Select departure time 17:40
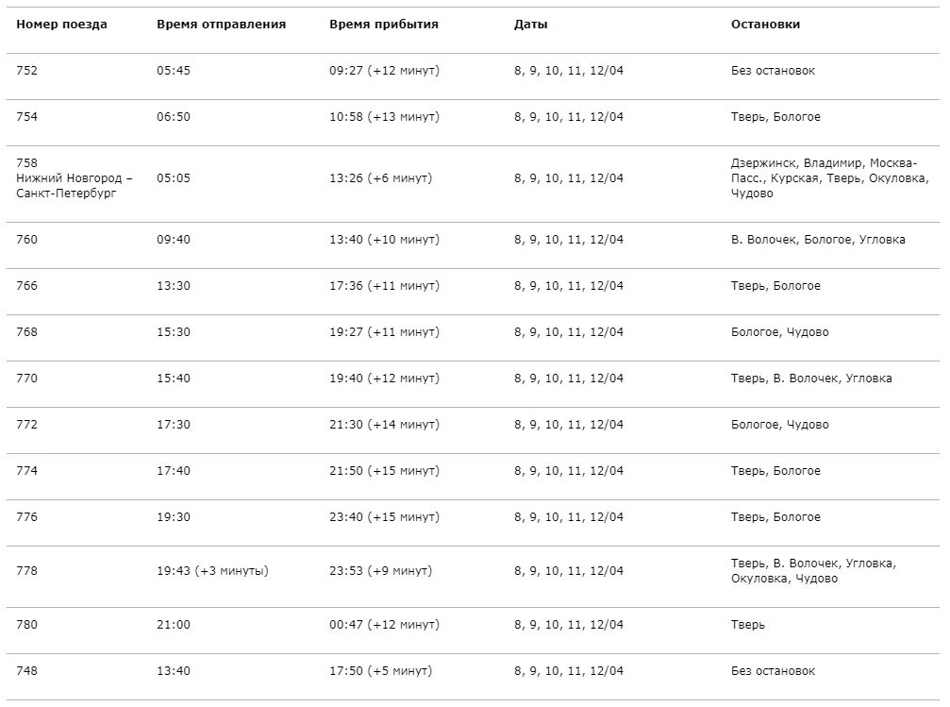Image resolution: width=950 pixels, height=707 pixels. point(174,471)
